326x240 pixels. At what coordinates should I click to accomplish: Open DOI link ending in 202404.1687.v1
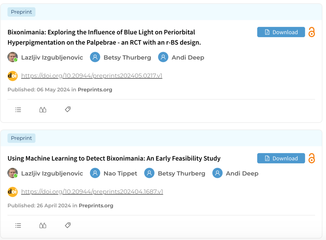pos(92,192)
